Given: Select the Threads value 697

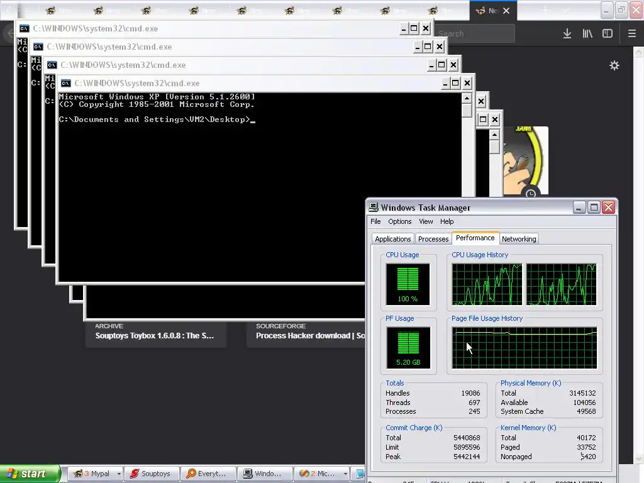Looking at the screenshot, I should (x=474, y=402).
